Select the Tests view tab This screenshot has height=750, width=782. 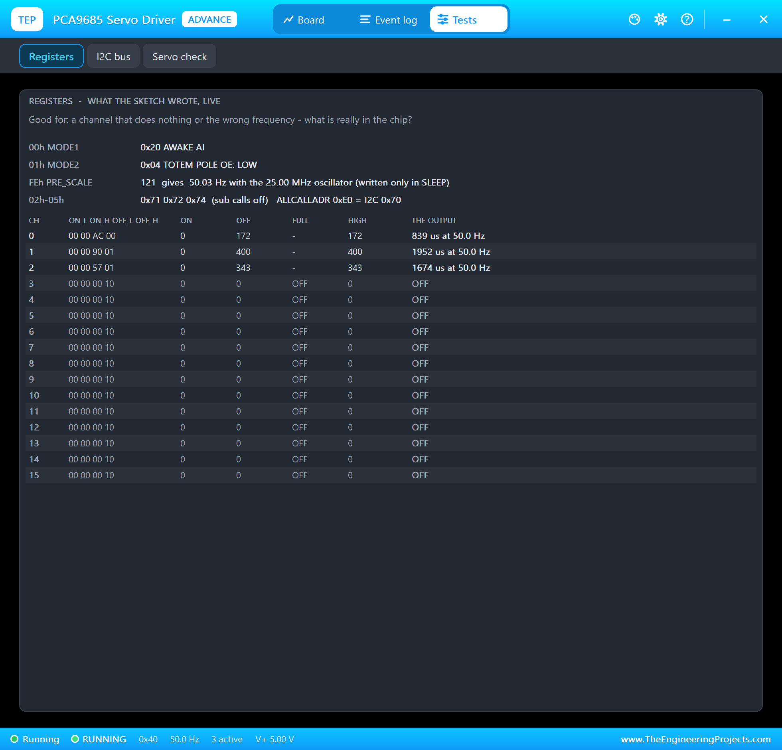(468, 20)
